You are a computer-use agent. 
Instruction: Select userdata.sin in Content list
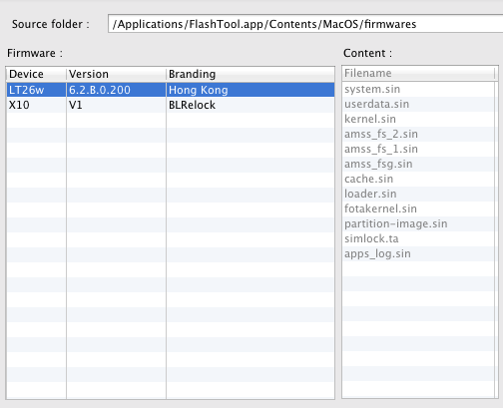(x=418, y=104)
